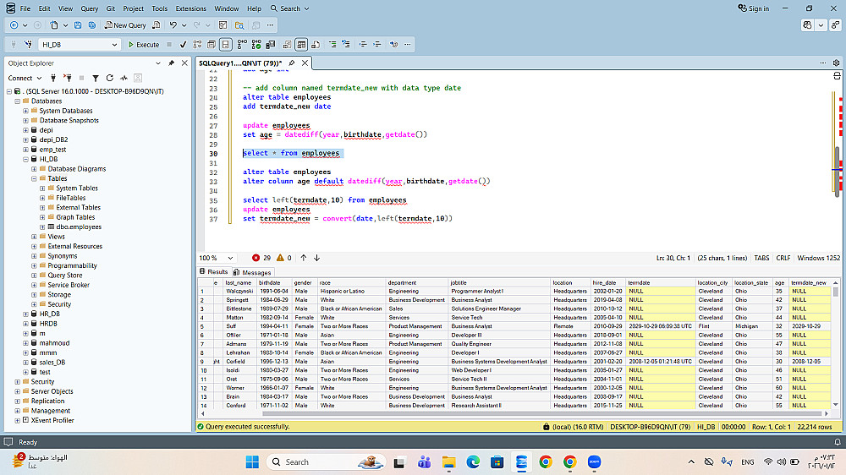The height and width of the screenshot is (475, 846).
Task: Toggle Results to Text mode
Action: (x=286, y=44)
